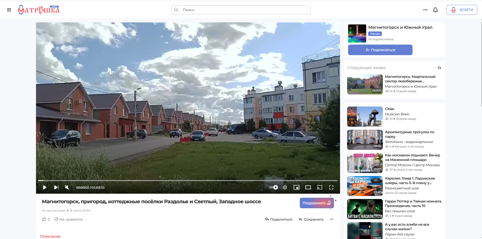Enter fullscreen mode
The image size is (482, 239).
pos(331,187)
